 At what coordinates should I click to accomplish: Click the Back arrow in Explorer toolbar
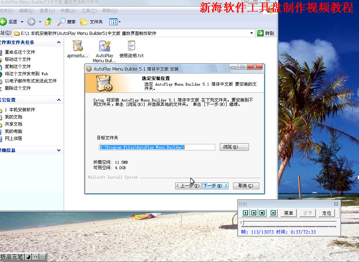pos(4,22)
